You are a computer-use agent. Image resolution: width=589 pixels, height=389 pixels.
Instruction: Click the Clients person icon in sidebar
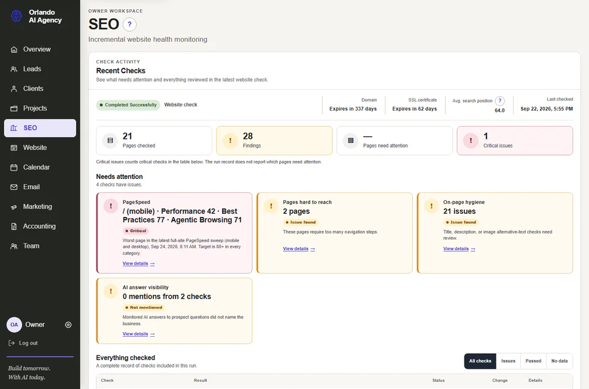coord(14,88)
